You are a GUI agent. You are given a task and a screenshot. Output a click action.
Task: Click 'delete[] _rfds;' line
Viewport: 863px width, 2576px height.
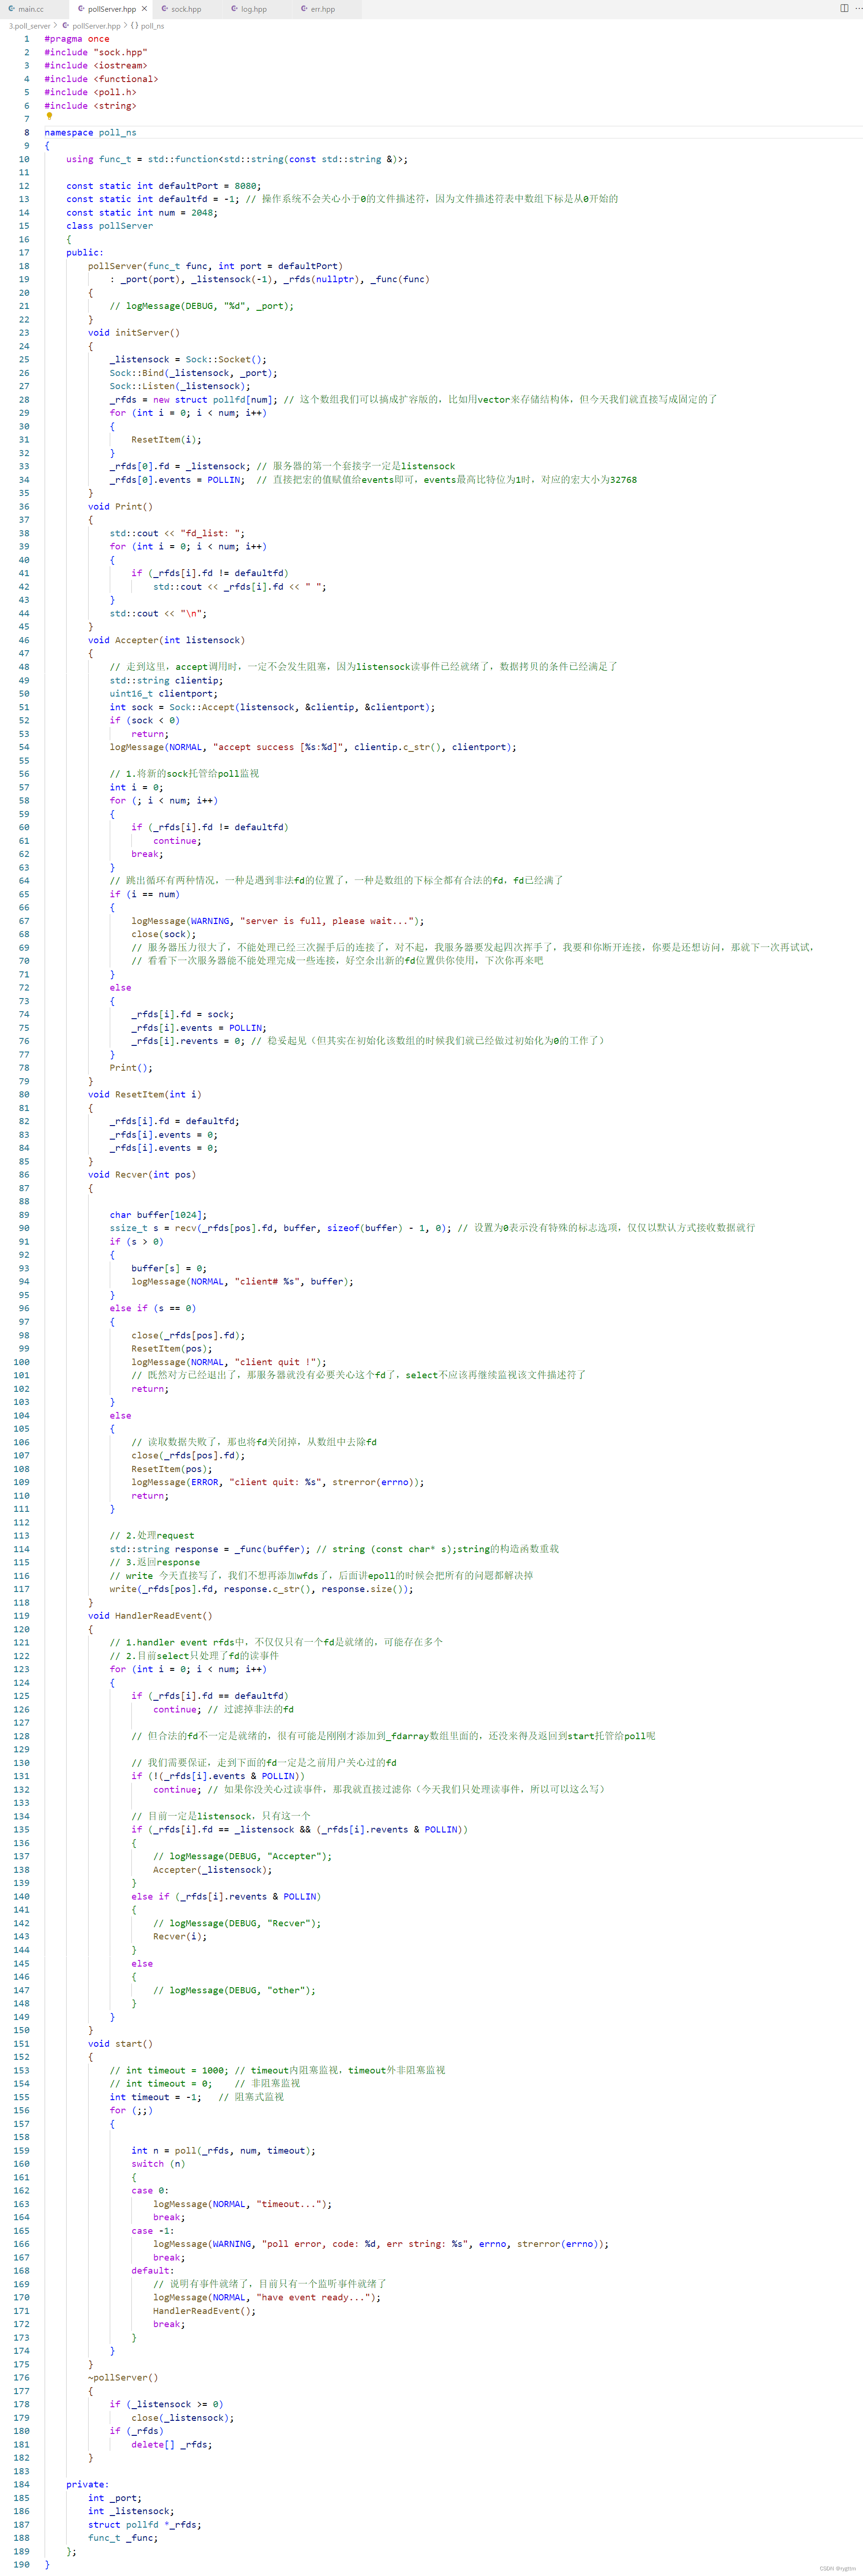(x=172, y=2445)
